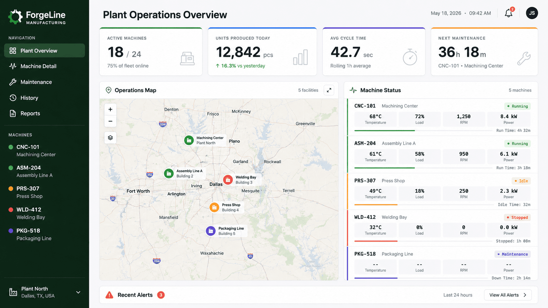The width and height of the screenshot is (548, 308).
Task: Click the Fort Worth city label on map
Action: [138, 191]
